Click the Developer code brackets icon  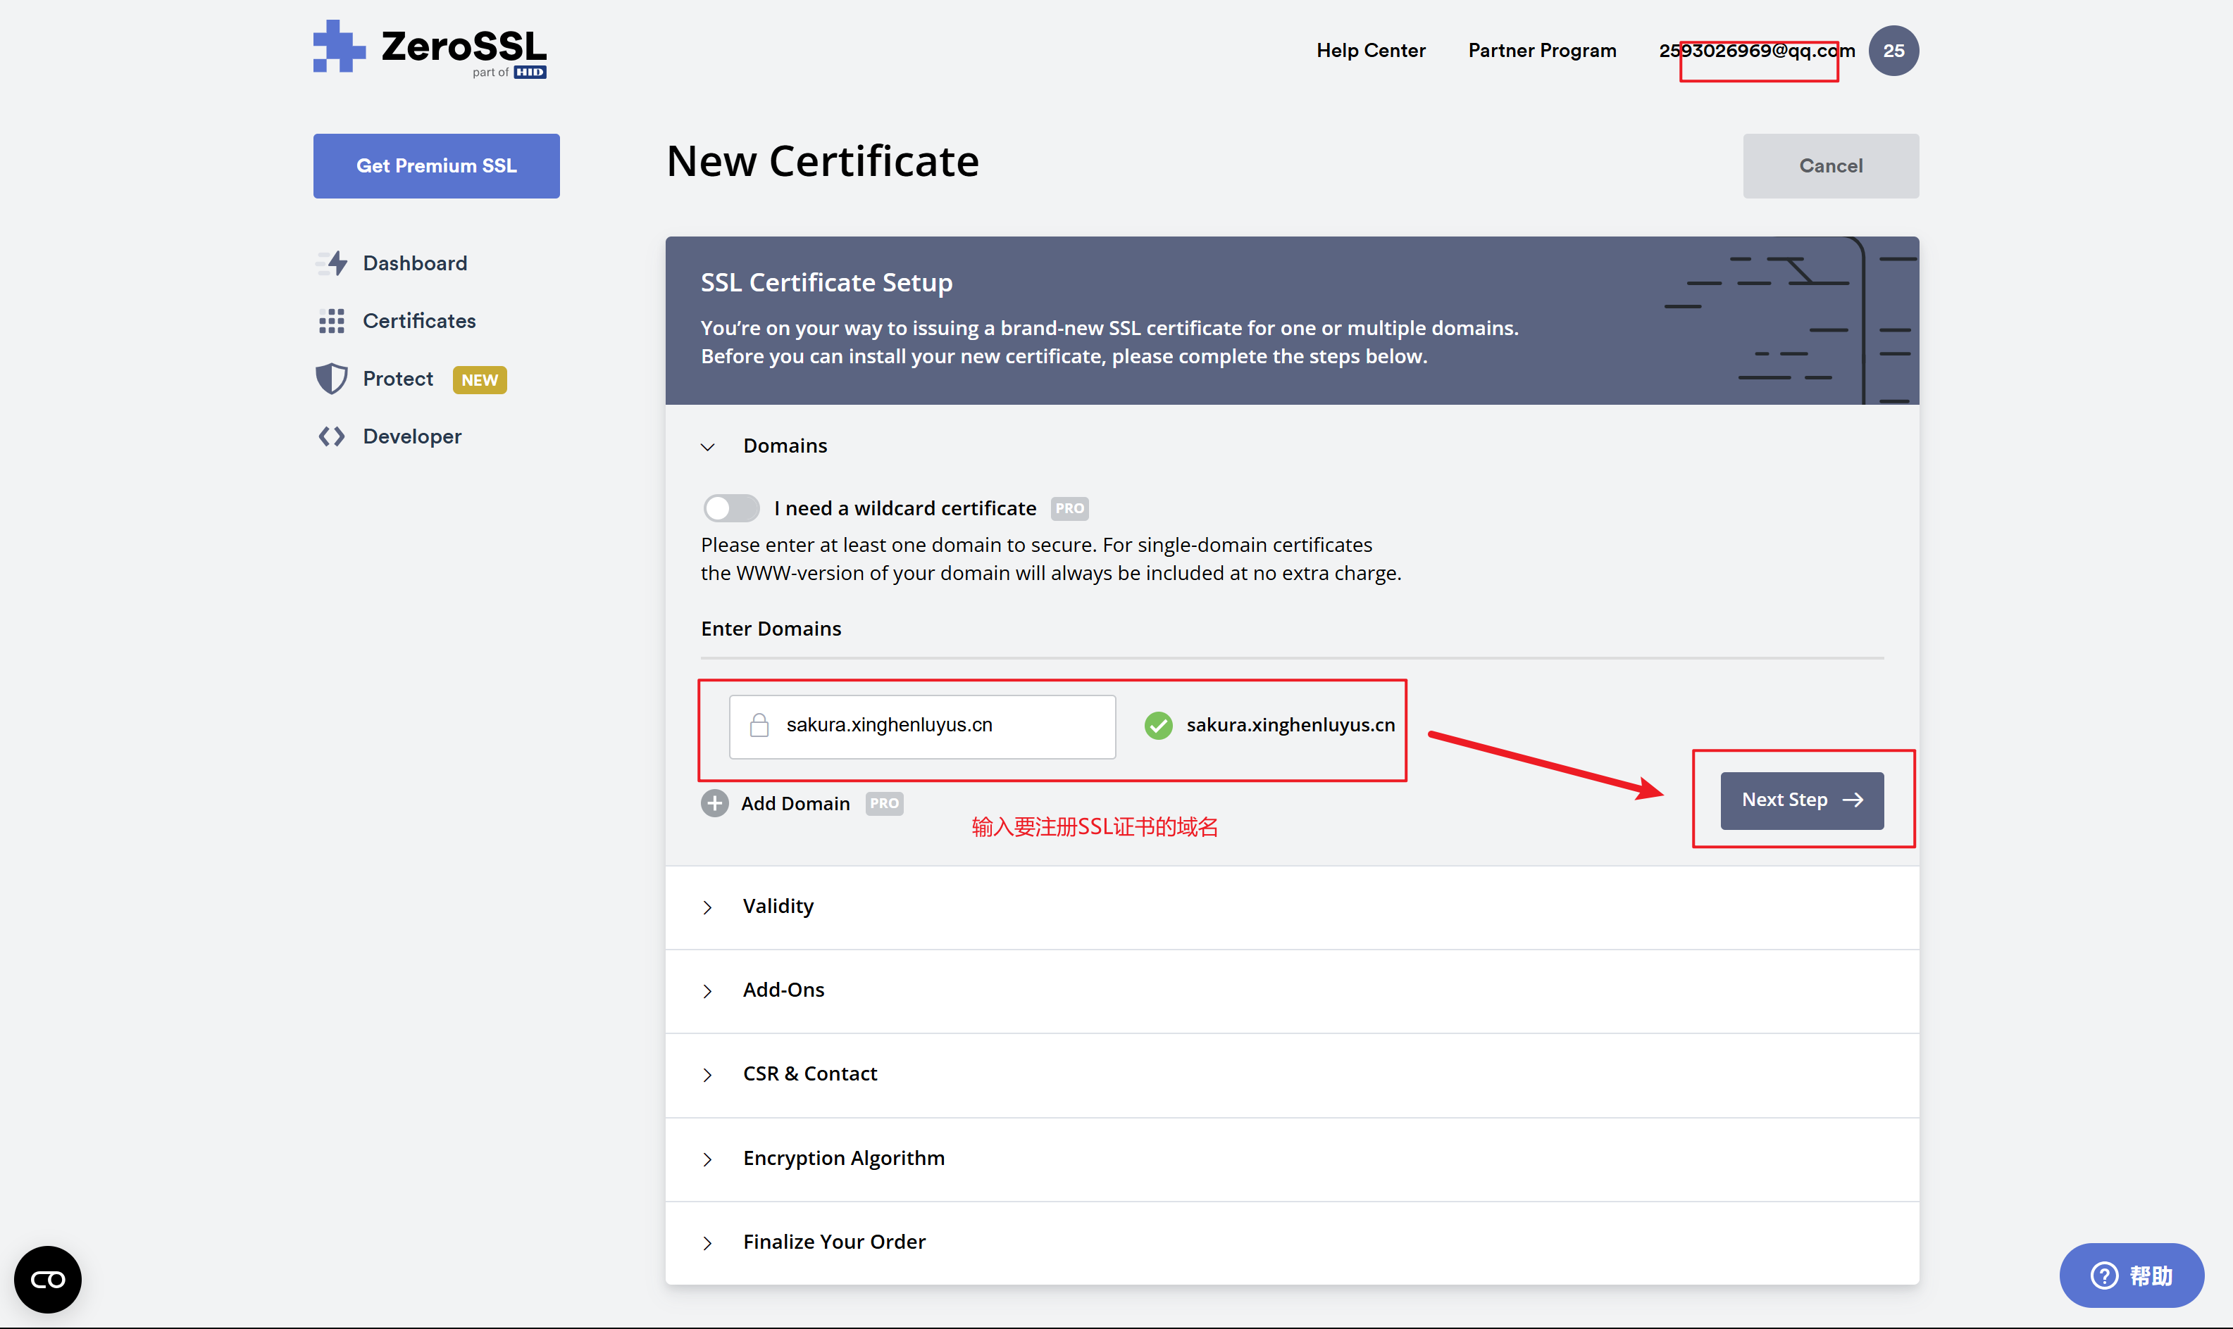pyautogui.click(x=332, y=436)
